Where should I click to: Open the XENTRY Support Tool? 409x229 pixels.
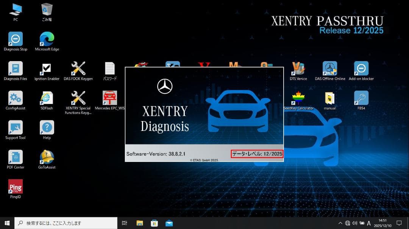(x=15, y=128)
